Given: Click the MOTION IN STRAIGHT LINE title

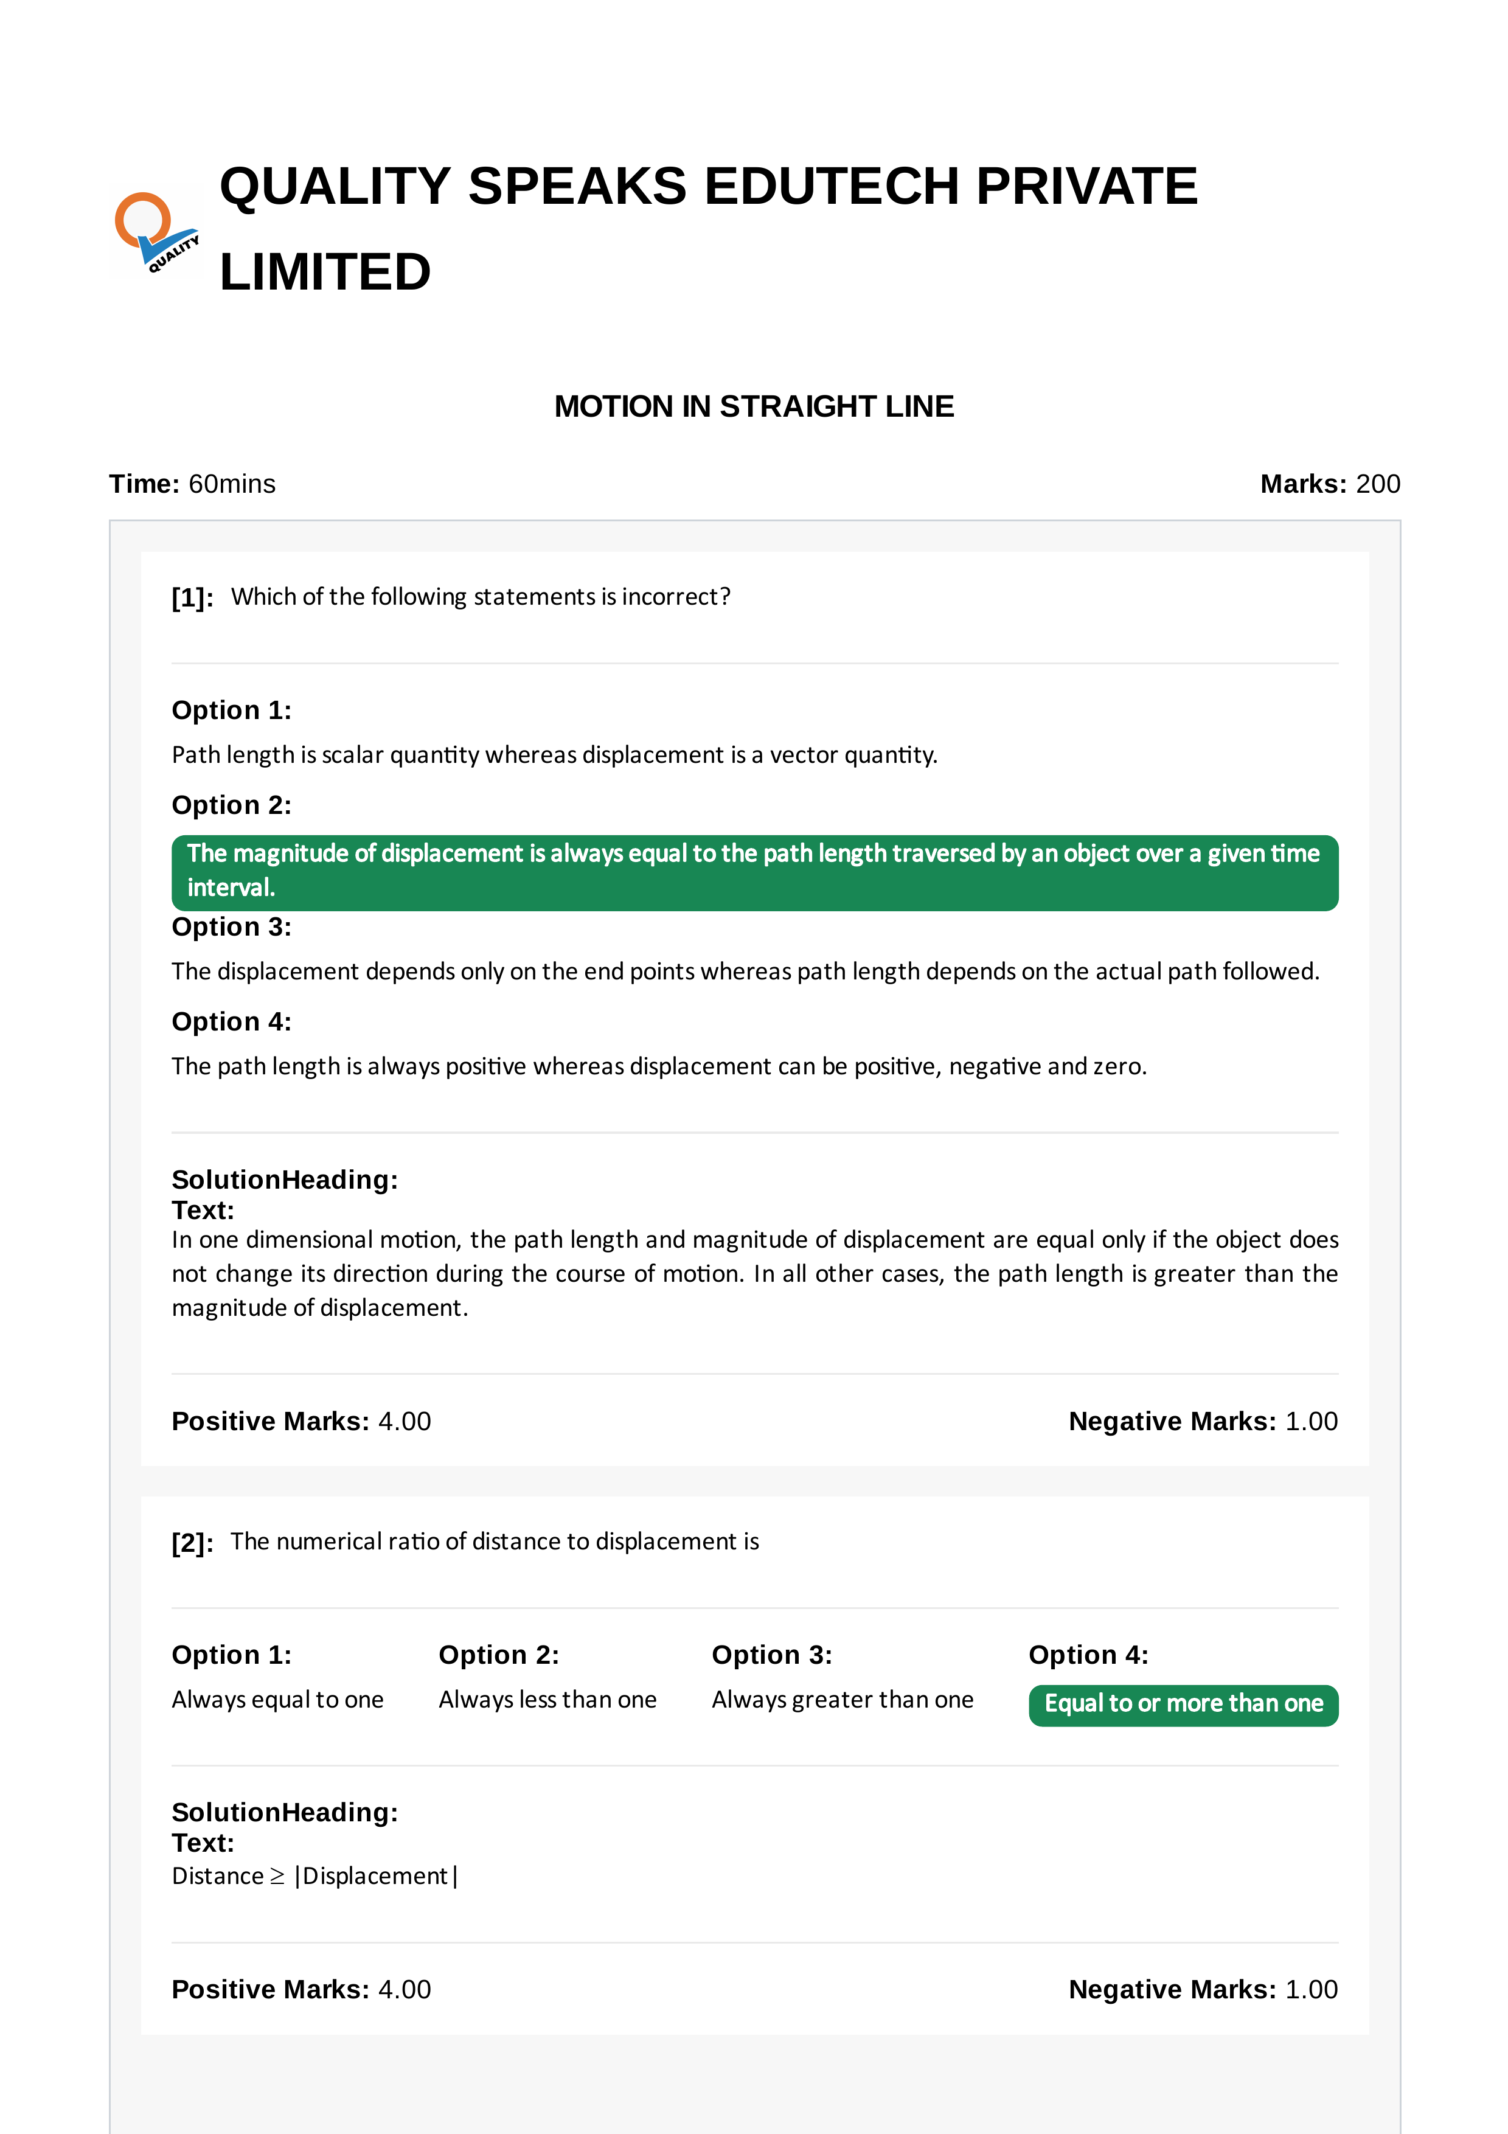Looking at the screenshot, I should pos(754,406).
